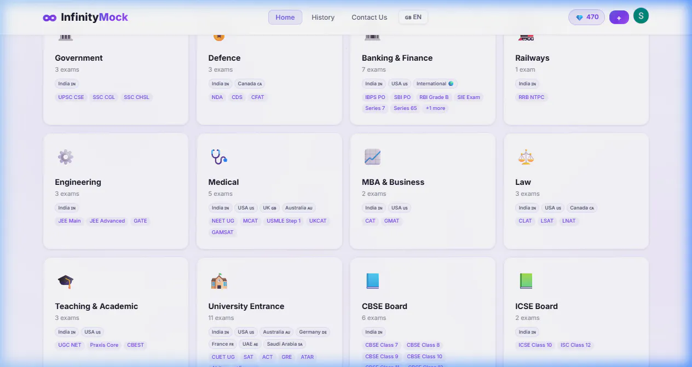Click the ICSE Board green book icon
The image size is (692, 367).
click(526, 281)
